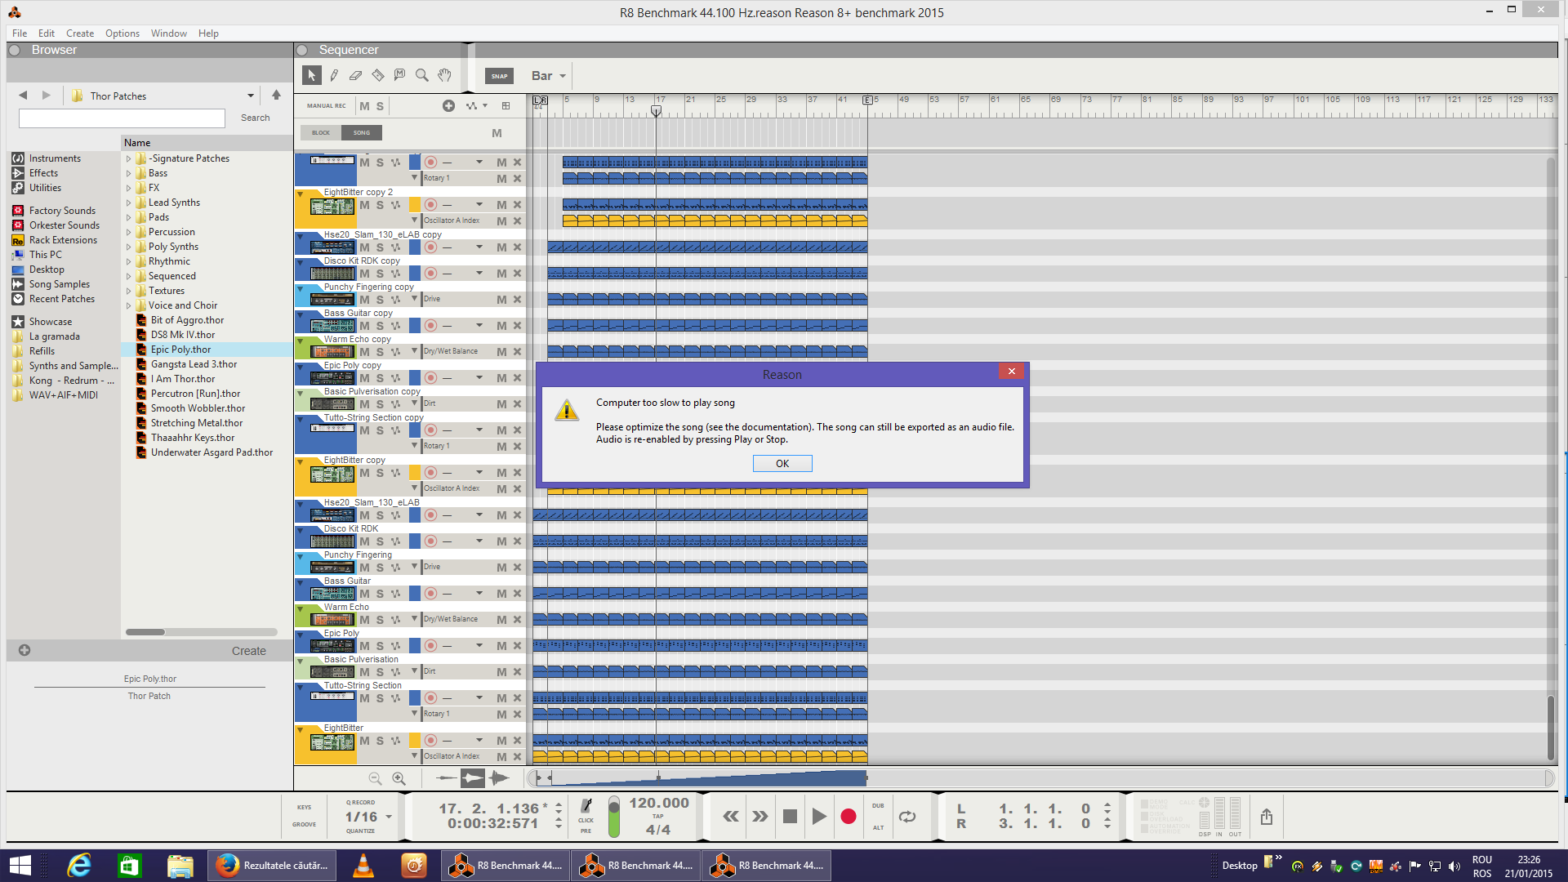
Task: Click the plus icon left of Create
Action: pos(24,650)
